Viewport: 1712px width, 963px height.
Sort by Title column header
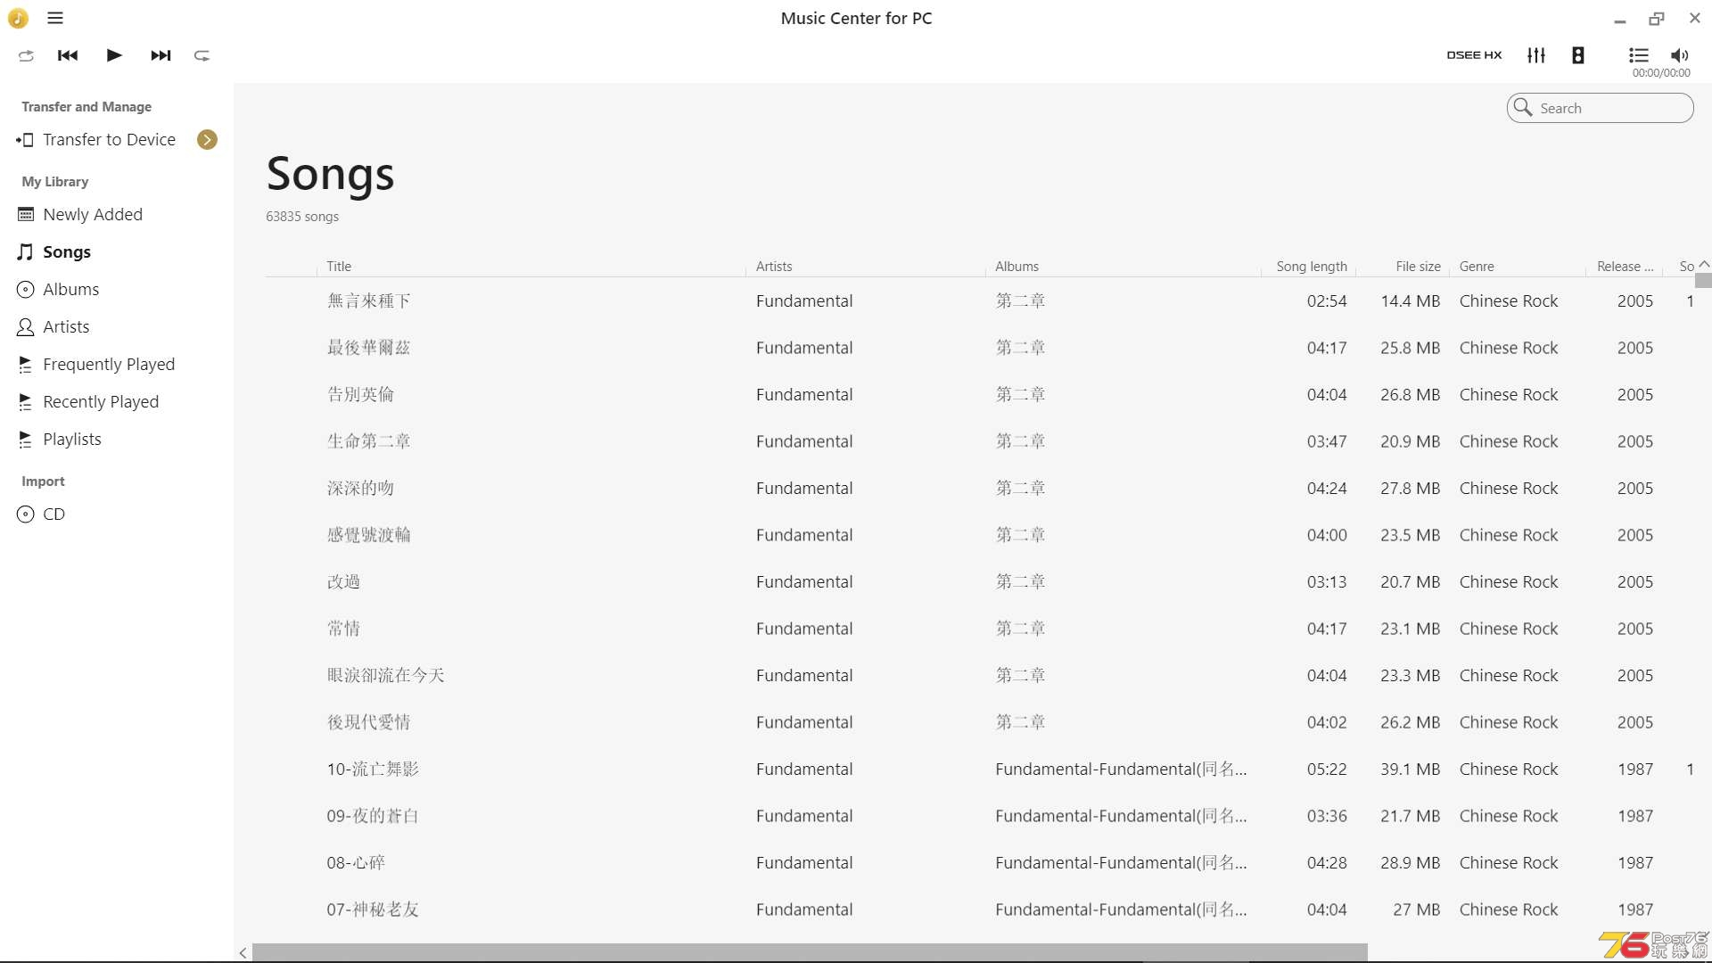pos(339,267)
